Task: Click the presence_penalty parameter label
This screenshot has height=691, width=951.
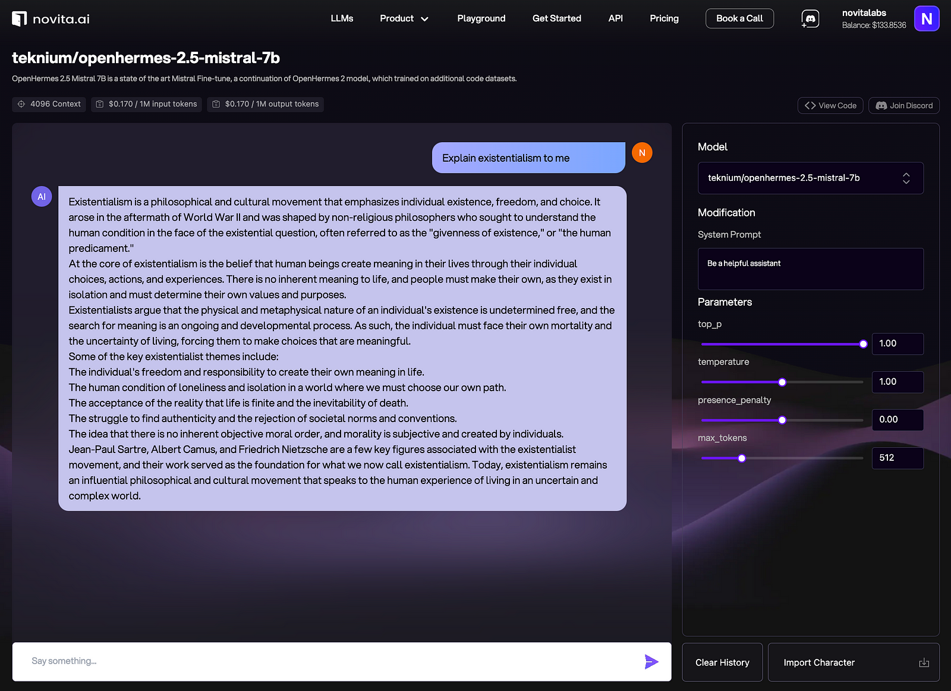Action: tap(734, 400)
